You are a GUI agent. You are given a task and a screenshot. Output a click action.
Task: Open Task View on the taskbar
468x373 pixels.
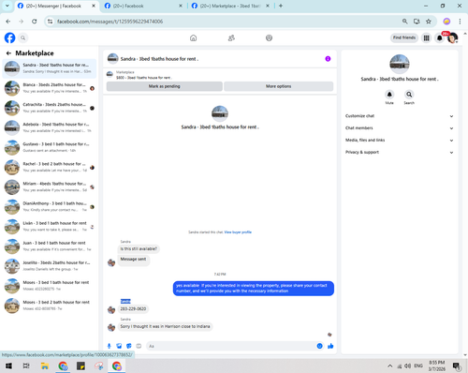(26, 366)
